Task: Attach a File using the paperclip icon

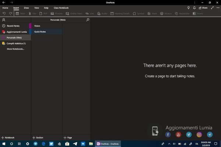Action: point(32,14)
